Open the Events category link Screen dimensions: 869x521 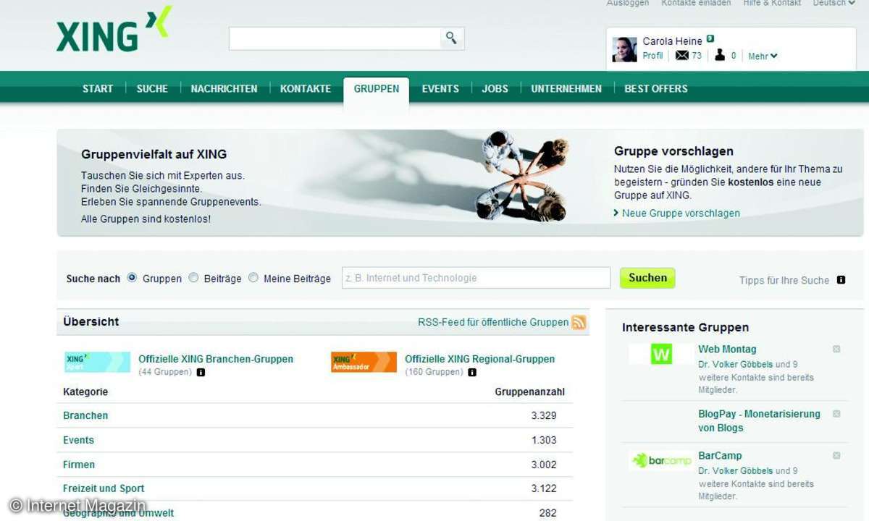78,440
